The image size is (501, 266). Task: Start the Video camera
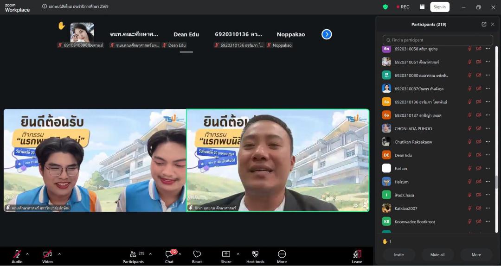pos(47,254)
